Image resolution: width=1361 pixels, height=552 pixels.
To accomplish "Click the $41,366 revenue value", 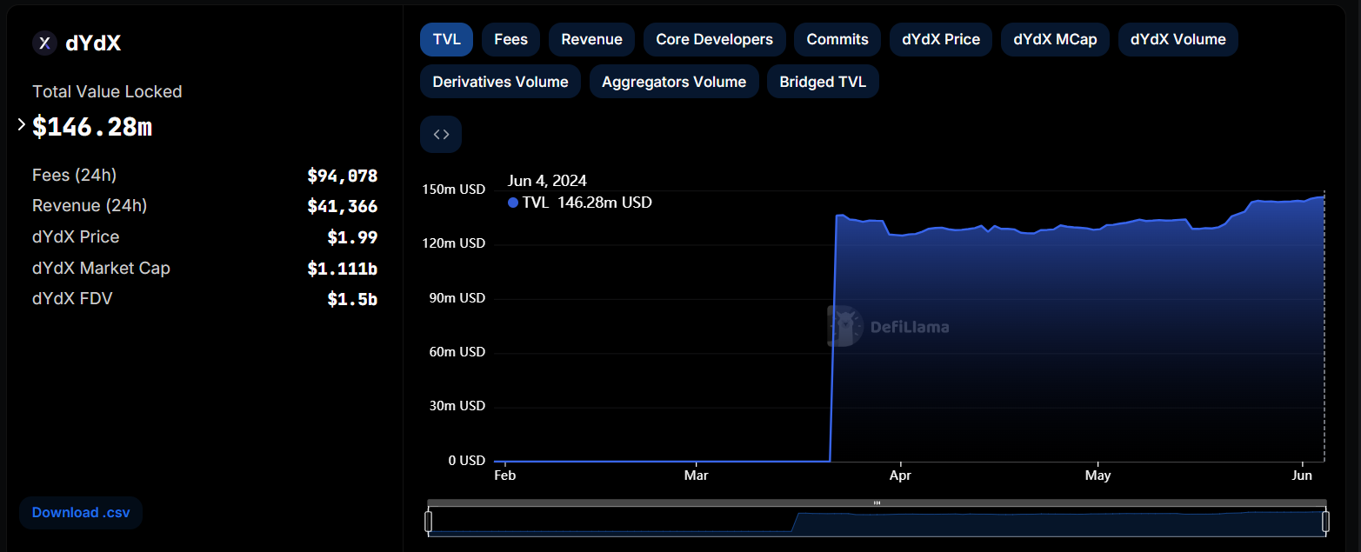I will point(343,206).
